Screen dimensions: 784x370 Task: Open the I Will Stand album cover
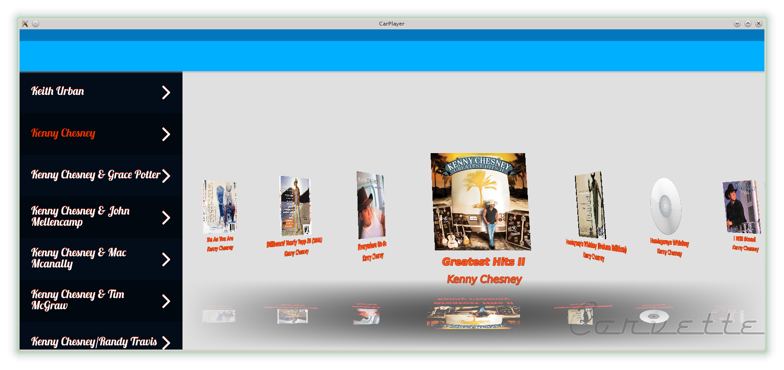click(742, 207)
